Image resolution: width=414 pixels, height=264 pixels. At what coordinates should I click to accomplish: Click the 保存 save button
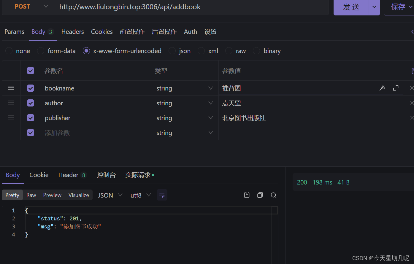click(399, 7)
